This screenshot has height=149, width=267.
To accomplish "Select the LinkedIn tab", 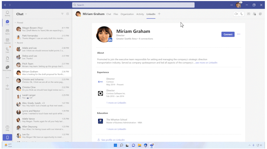I will tap(151, 14).
